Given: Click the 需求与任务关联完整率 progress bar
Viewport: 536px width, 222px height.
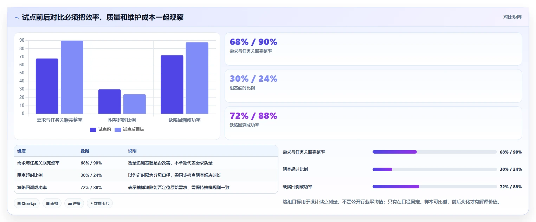Looking at the screenshot, I should click(x=435, y=152).
